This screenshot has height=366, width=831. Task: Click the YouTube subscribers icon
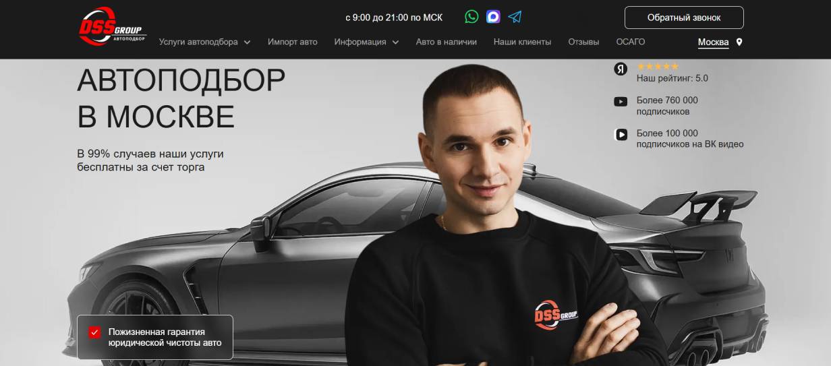coord(621,102)
